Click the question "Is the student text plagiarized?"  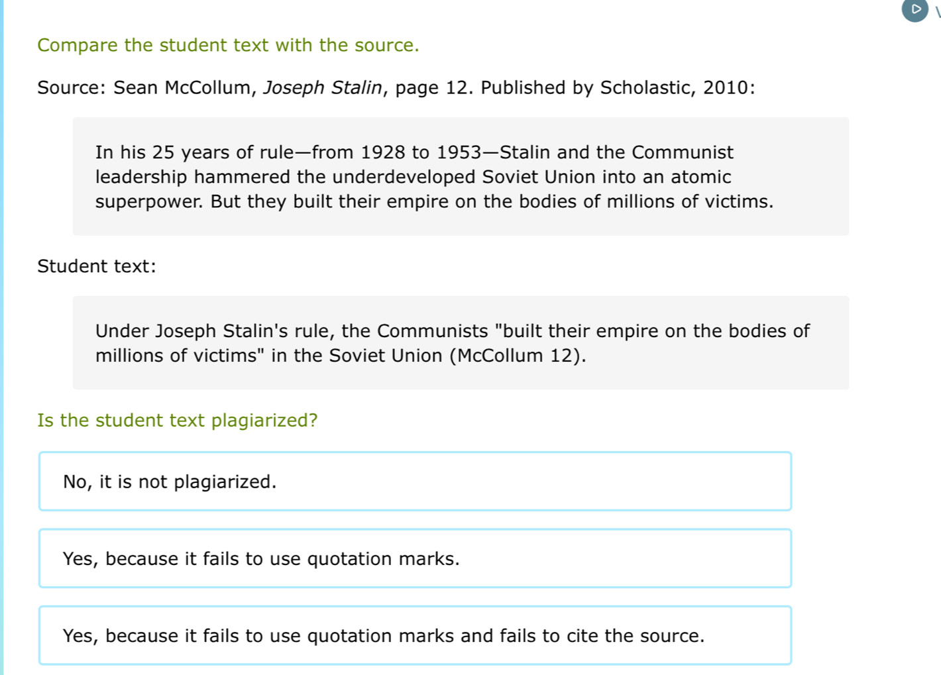click(178, 421)
